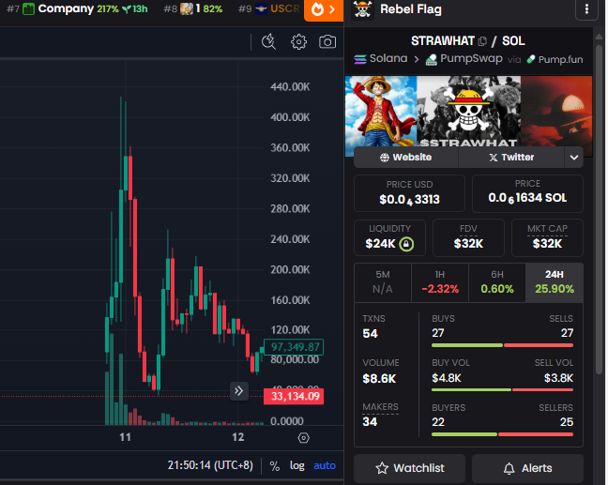The height and width of the screenshot is (485, 608).
Task: Expand more social links chevron
Action: 574,158
